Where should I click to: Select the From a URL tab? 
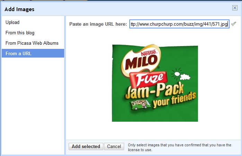coord(33,53)
